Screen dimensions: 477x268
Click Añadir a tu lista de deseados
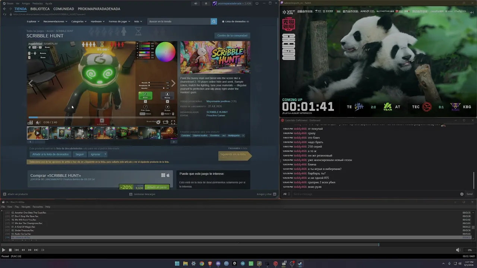click(x=50, y=154)
